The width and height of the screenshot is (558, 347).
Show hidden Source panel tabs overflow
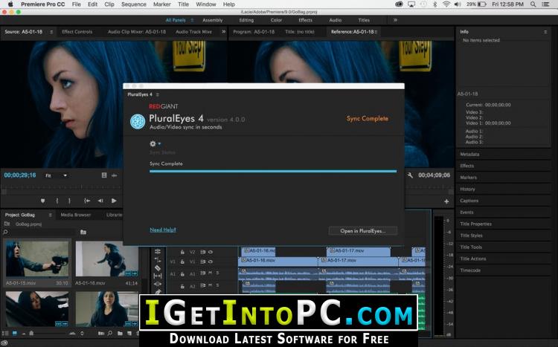[x=223, y=32]
